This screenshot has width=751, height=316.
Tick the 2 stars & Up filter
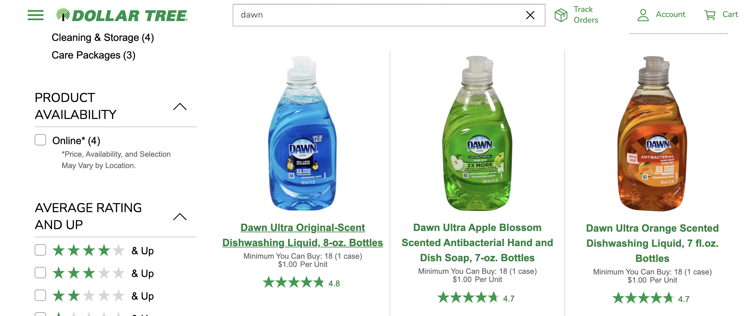pos(40,295)
